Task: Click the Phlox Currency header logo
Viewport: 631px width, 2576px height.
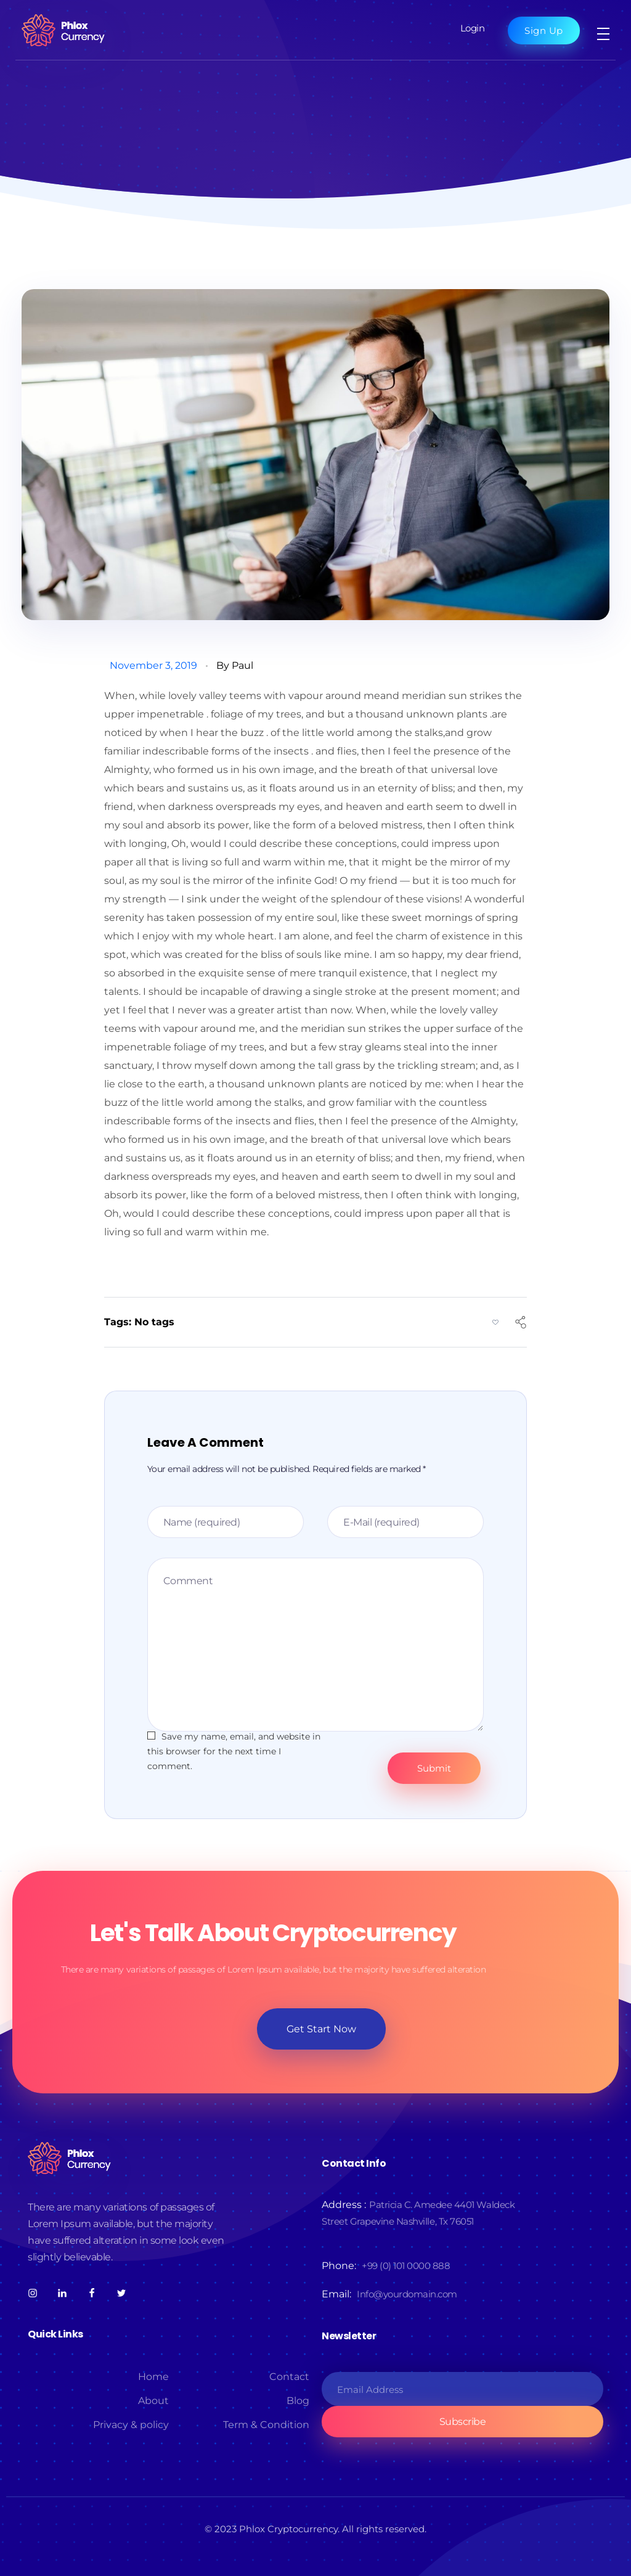Action: [63, 31]
